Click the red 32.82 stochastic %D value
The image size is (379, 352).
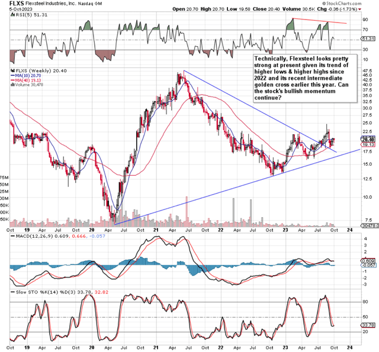(101, 292)
